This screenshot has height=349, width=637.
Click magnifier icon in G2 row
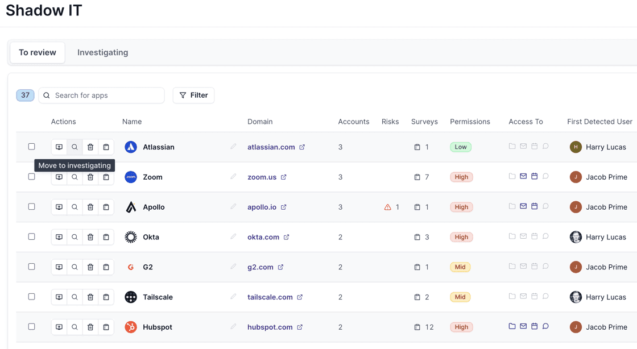[75, 267]
